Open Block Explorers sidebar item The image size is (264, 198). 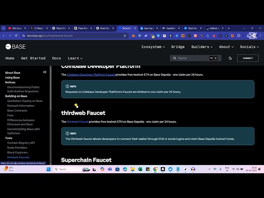pos(17,152)
